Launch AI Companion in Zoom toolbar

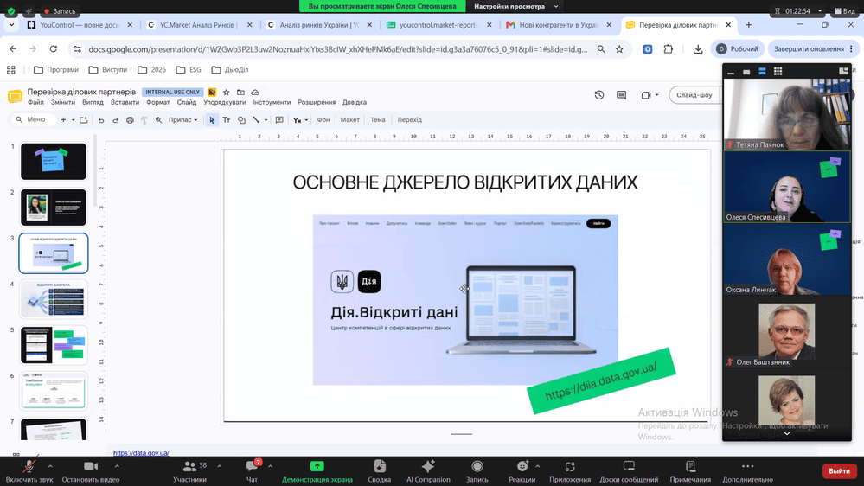[428, 471]
